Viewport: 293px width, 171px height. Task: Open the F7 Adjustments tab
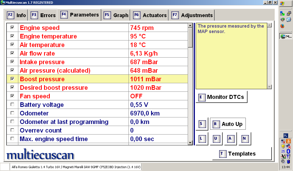[x=192, y=15]
